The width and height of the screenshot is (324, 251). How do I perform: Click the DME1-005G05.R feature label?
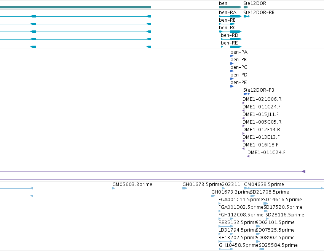tap(262, 122)
